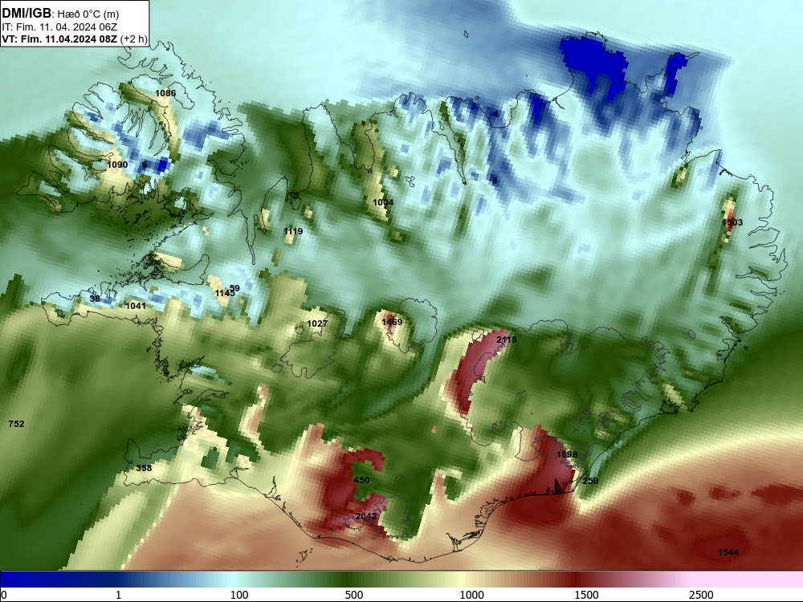Click the 2118 value label
803x602 pixels.
[507, 340]
